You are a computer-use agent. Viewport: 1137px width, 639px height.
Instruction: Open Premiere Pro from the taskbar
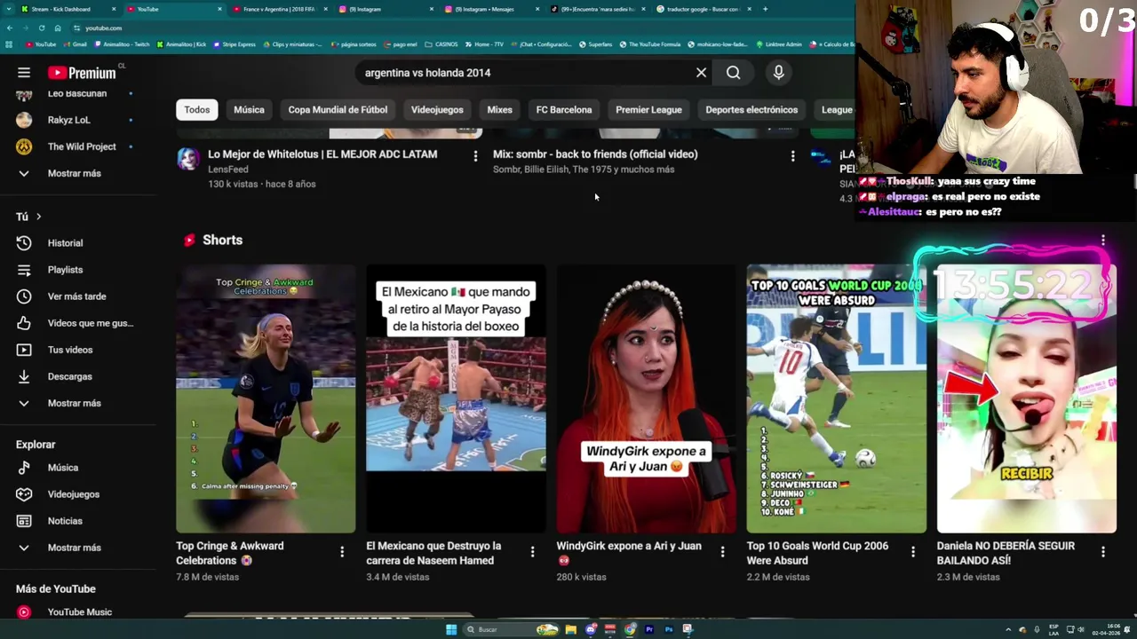(649, 629)
